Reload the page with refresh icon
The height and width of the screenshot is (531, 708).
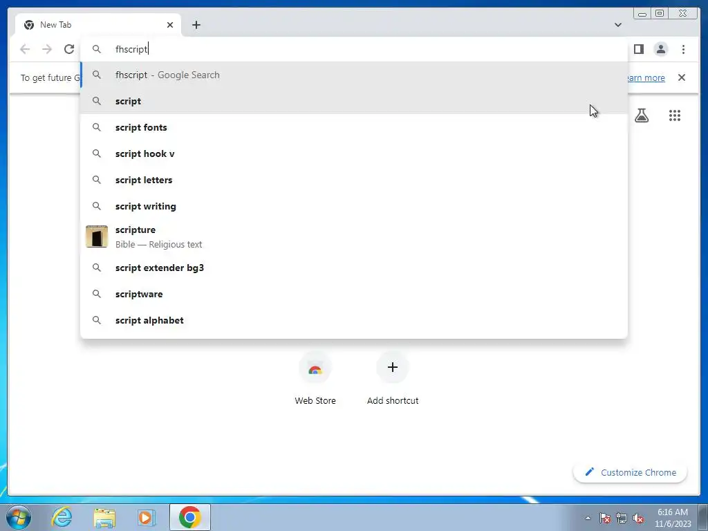coord(69,49)
